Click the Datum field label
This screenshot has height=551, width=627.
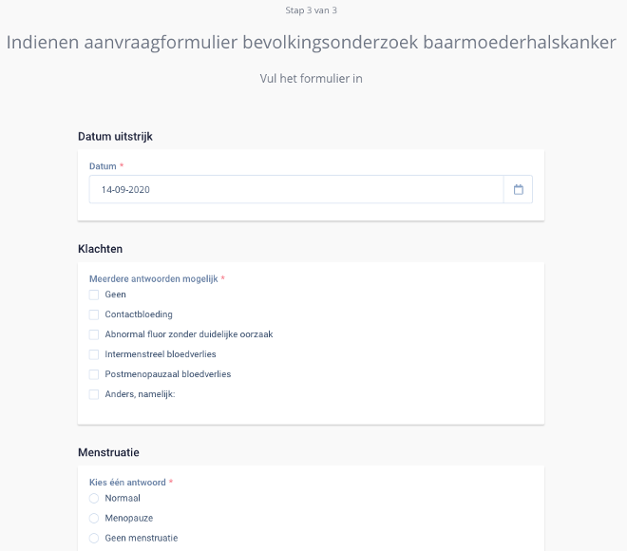point(103,166)
